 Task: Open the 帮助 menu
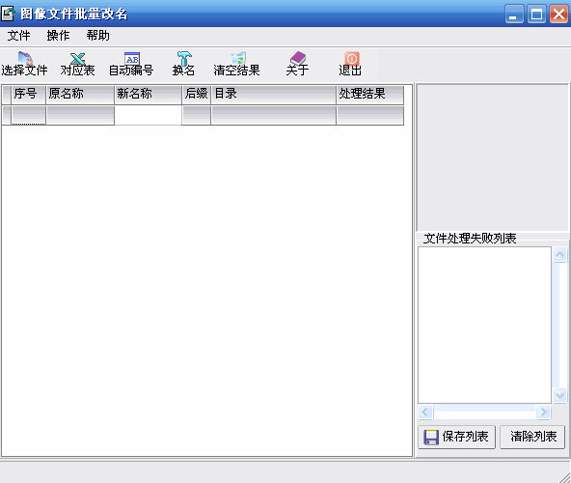click(x=97, y=36)
